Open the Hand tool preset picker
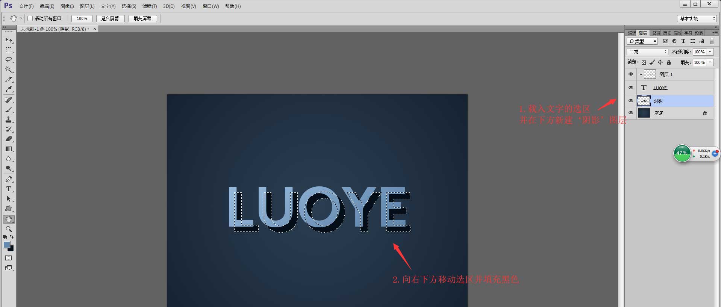The image size is (721, 307). pyautogui.click(x=21, y=18)
